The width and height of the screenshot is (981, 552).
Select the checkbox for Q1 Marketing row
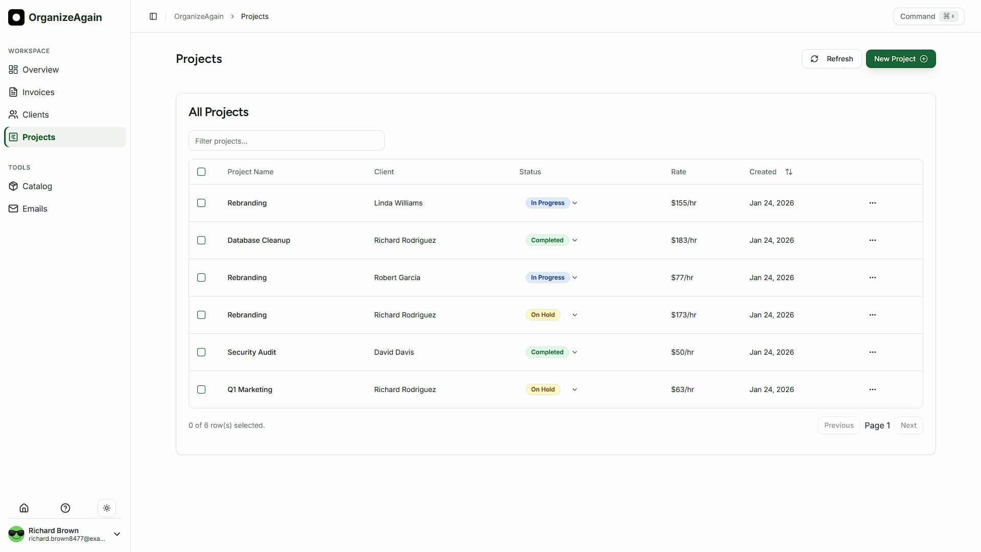[x=201, y=389]
